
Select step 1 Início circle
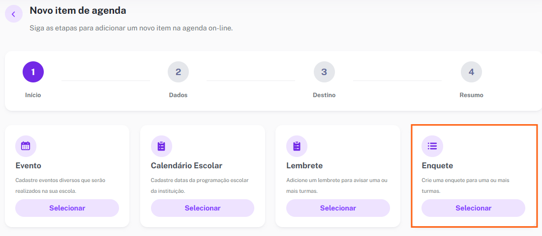click(x=33, y=72)
